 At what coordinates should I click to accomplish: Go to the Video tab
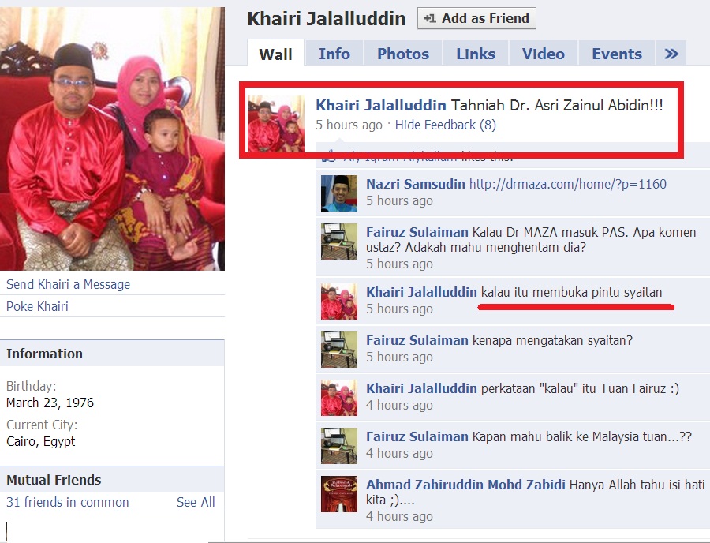[543, 54]
